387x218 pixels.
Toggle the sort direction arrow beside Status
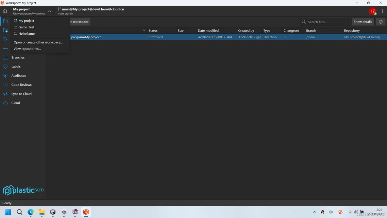[x=144, y=30]
